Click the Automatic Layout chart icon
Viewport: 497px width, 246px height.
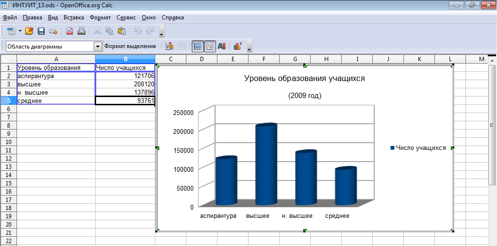click(x=238, y=46)
